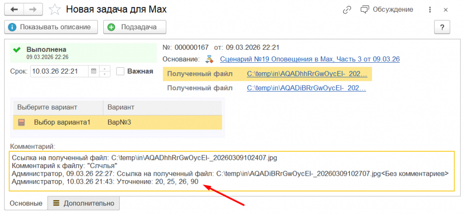Open help with the question mark button
Image resolution: width=464 pixels, height=214 pixels.
441,27
